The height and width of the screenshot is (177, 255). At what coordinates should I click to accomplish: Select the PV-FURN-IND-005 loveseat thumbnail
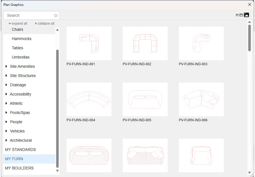pyautogui.click(x=145, y=99)
